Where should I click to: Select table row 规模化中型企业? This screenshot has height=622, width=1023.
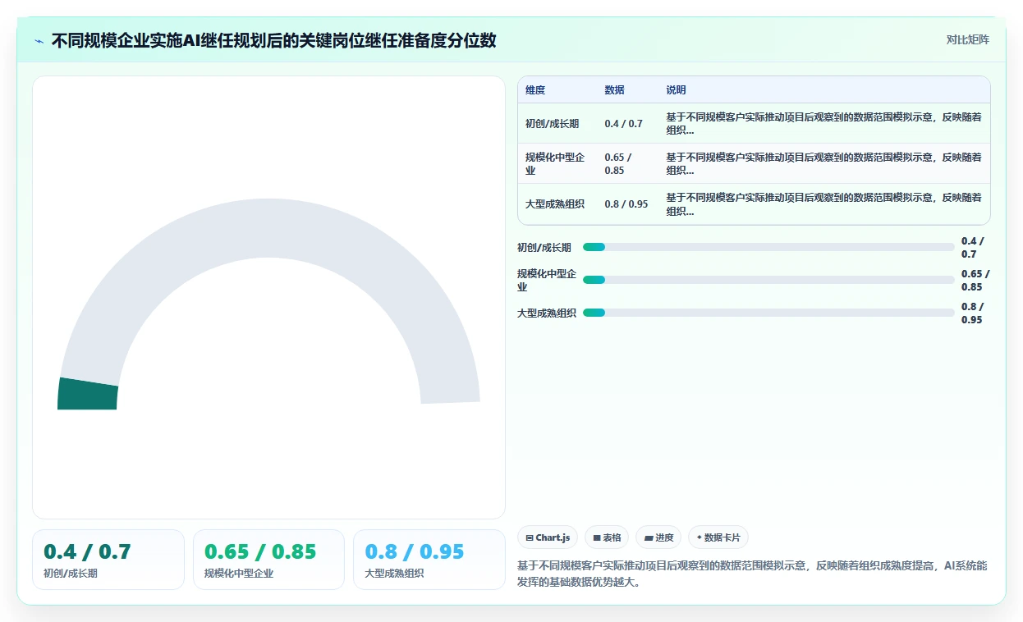[754, 163]
